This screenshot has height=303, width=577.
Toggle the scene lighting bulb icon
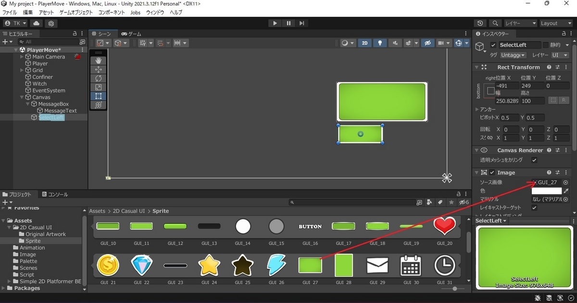[x=380, y=43]
